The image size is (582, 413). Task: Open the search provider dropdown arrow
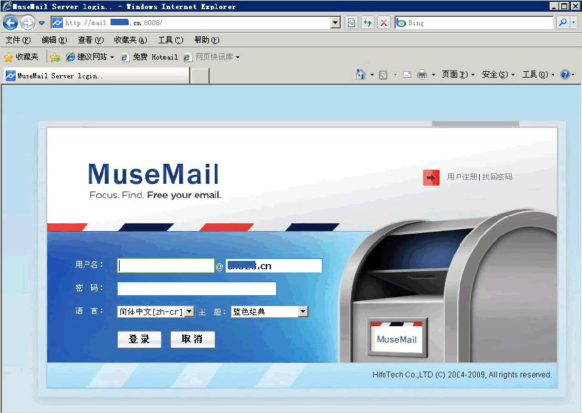click(574, 23)
